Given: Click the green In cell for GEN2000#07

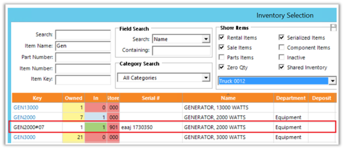Looking at the screenshot, I should (x=96, y=127).
